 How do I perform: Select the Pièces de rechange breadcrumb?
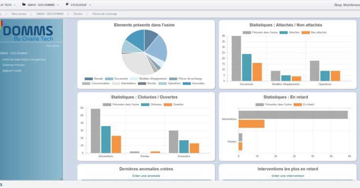point(105,14)
